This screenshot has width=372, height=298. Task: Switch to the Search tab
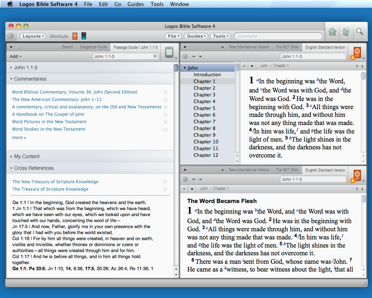[67, 47]
